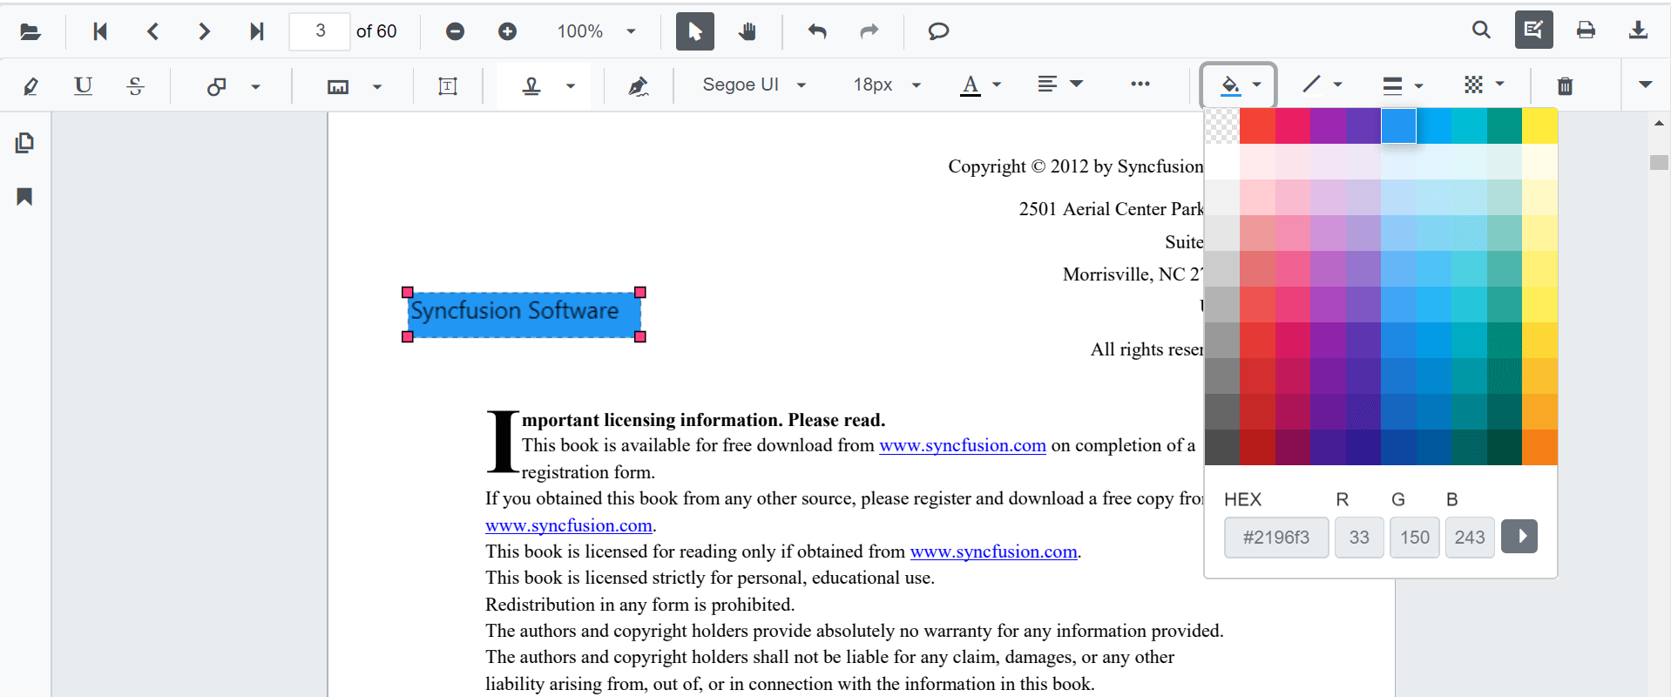Click the R value field showing 33
1671x697 pixels.
(x=1359, y=538)
